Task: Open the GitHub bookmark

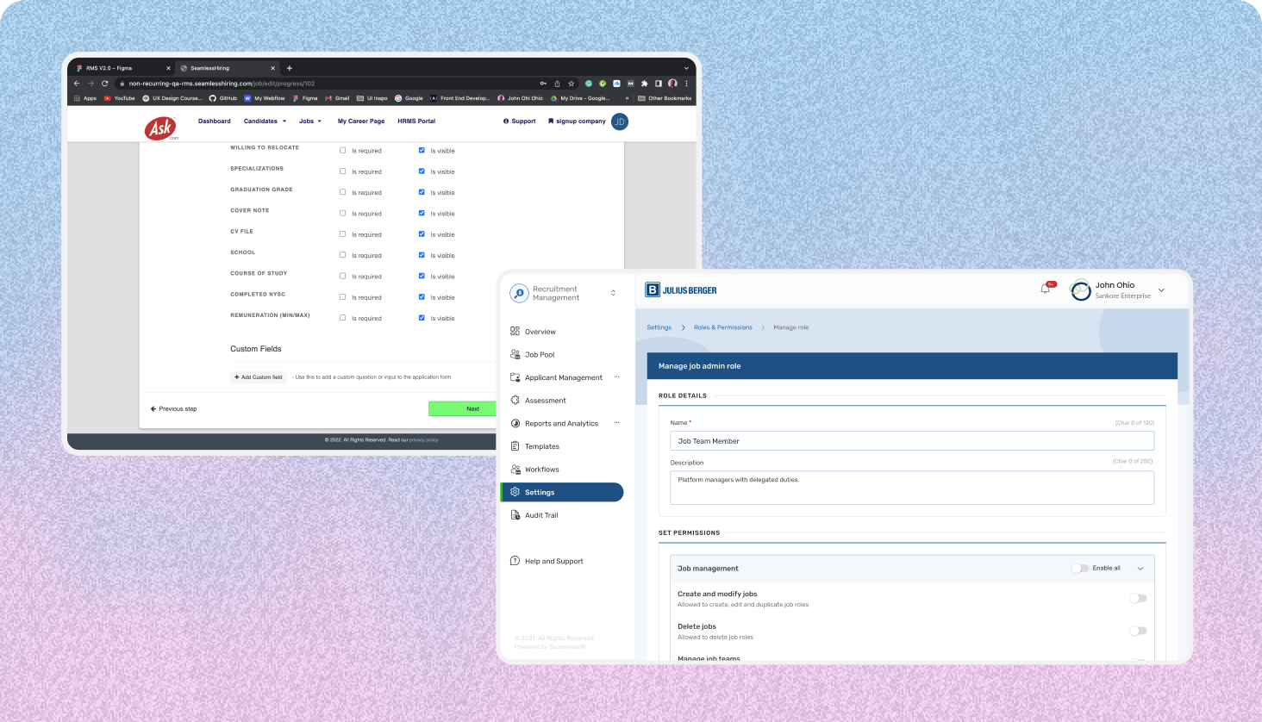Action: [x=223, y=98]
